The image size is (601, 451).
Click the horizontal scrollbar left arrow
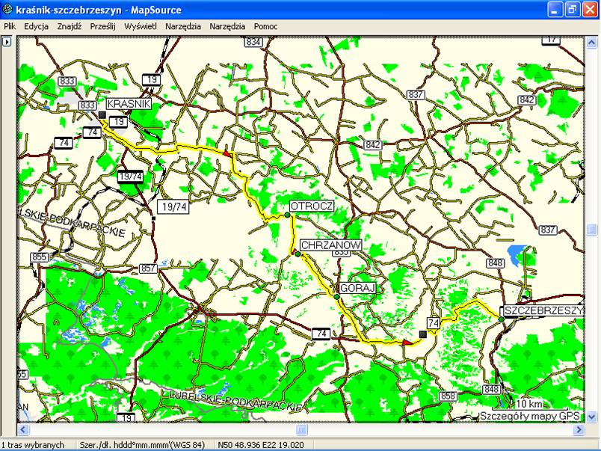[23, 429]
